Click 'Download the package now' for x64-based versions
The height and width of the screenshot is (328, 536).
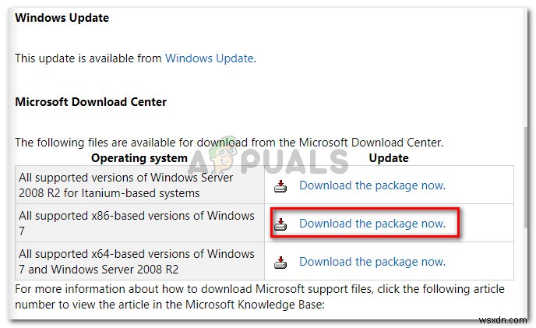tap(372, 262)
